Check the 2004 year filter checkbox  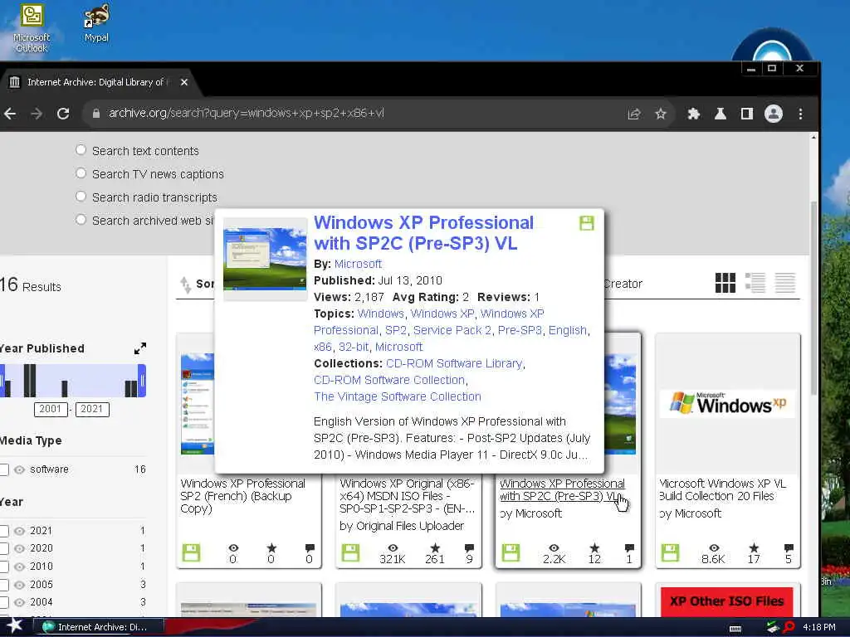(x=4, y=602)
